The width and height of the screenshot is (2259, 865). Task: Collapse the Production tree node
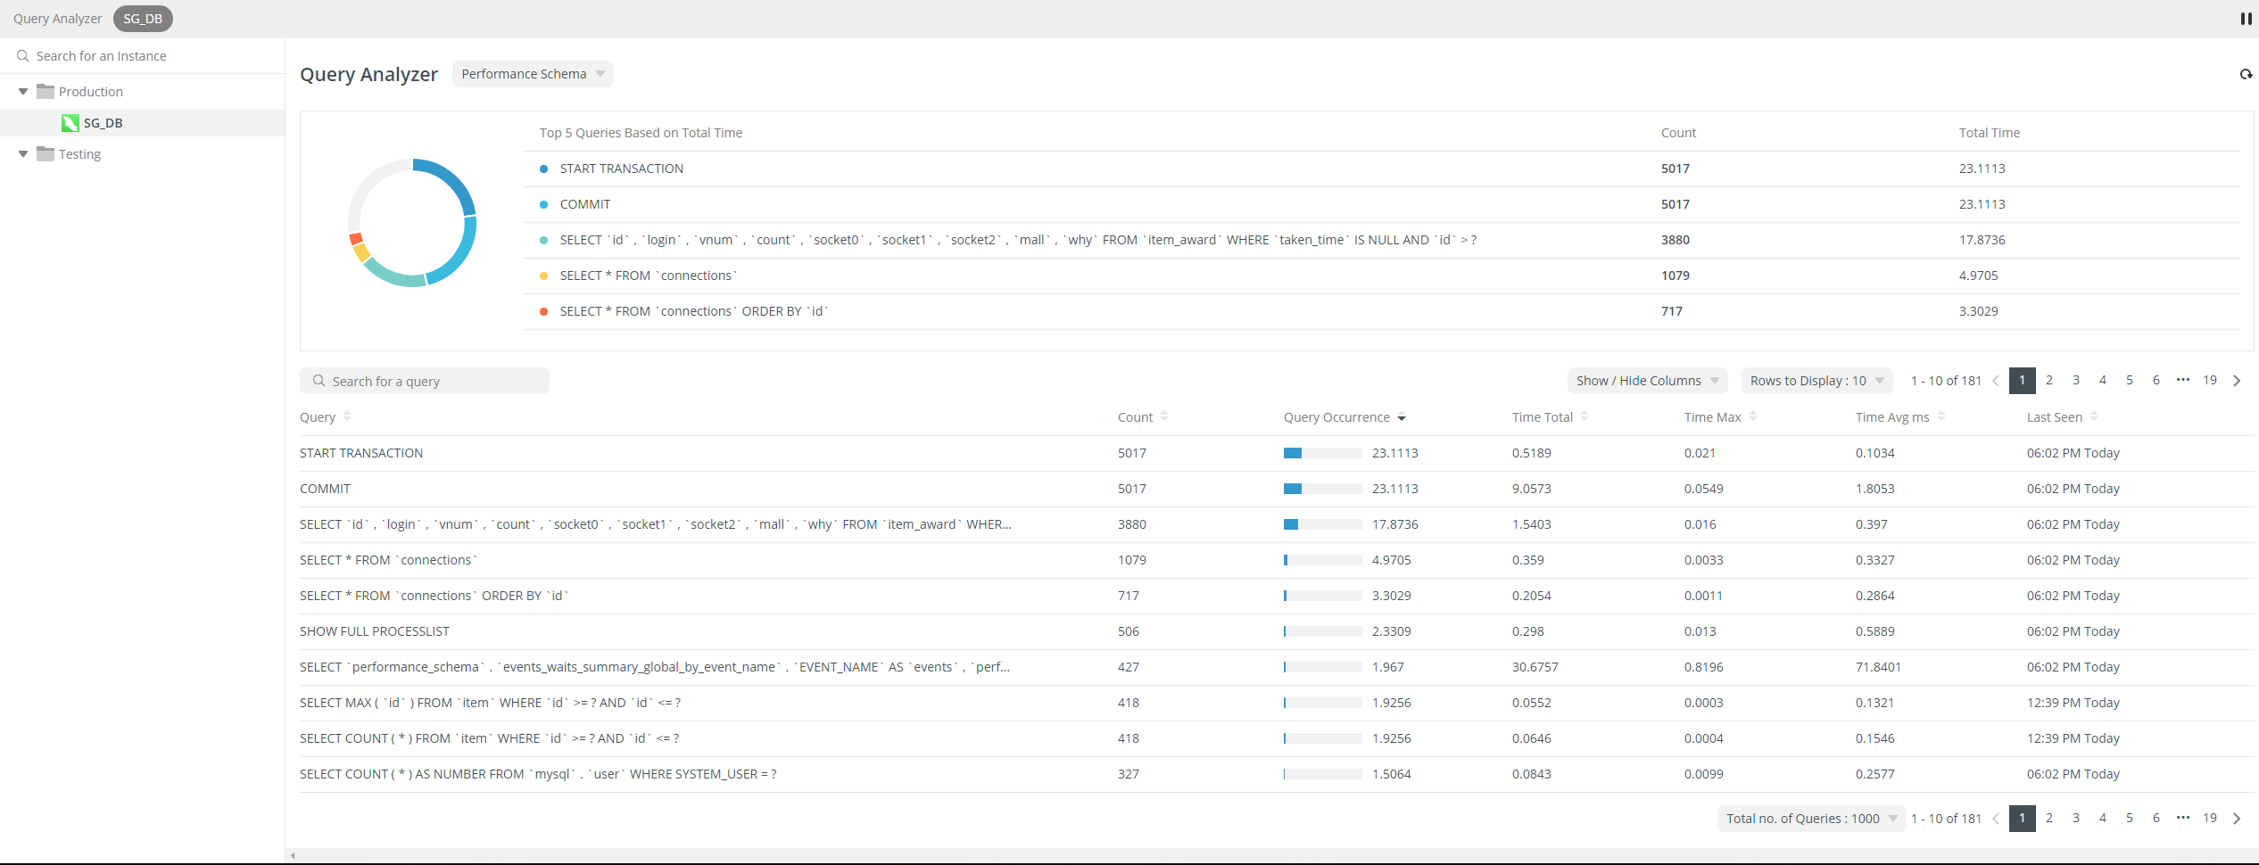pyautogui.click(x=21, y=91)
